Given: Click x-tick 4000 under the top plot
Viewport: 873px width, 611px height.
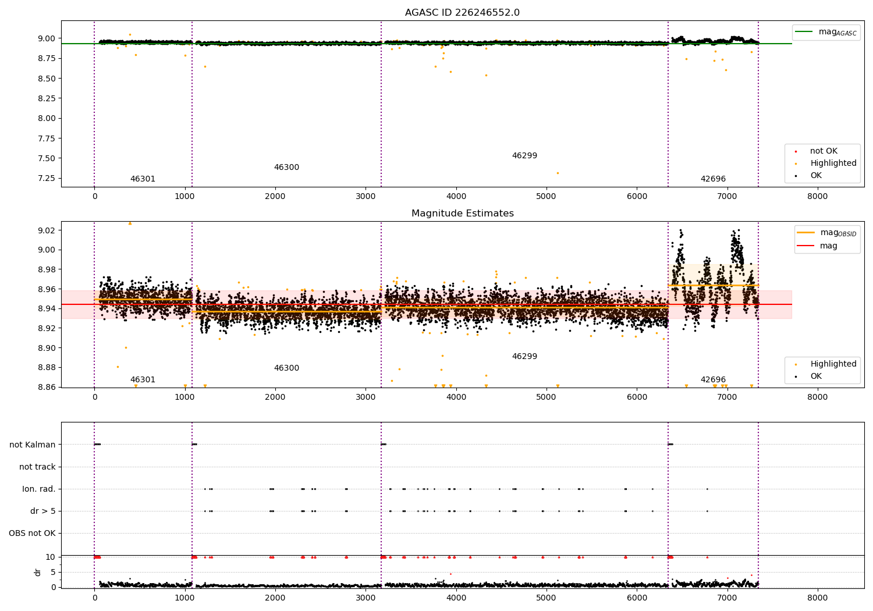Looking at the screenshot, I should point(456,197).
